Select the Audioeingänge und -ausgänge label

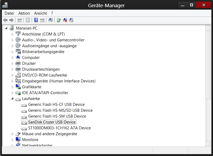click(x=49, y=46)
